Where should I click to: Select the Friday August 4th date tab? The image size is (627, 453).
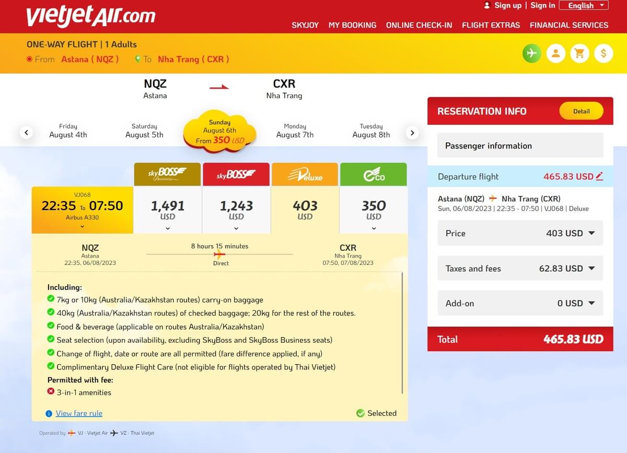(x=68, y=131)
